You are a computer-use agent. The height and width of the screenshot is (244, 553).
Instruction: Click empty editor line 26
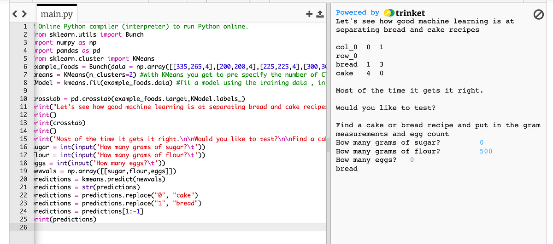pos(179,227)
